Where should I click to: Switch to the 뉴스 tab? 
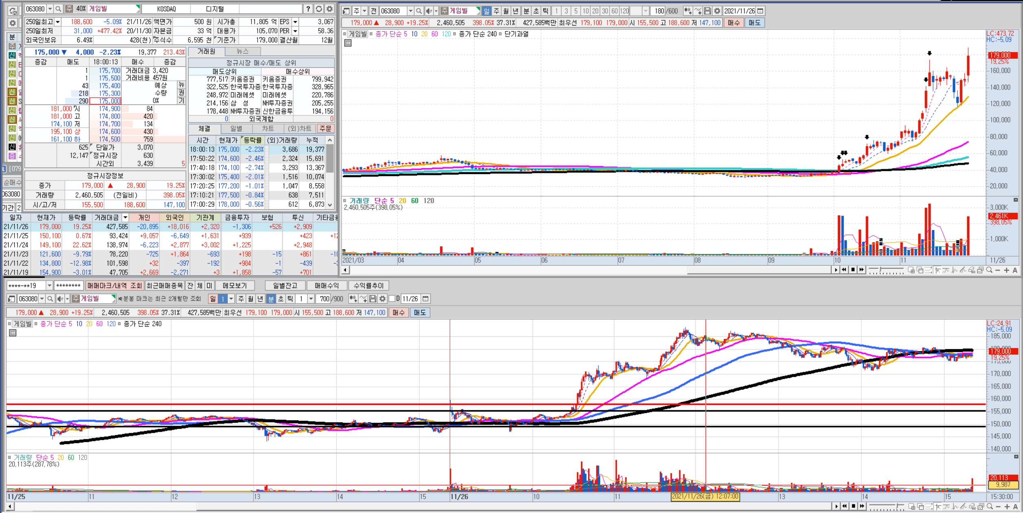coord(243,51)
